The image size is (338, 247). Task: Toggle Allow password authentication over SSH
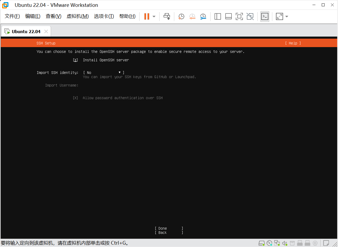75,98
